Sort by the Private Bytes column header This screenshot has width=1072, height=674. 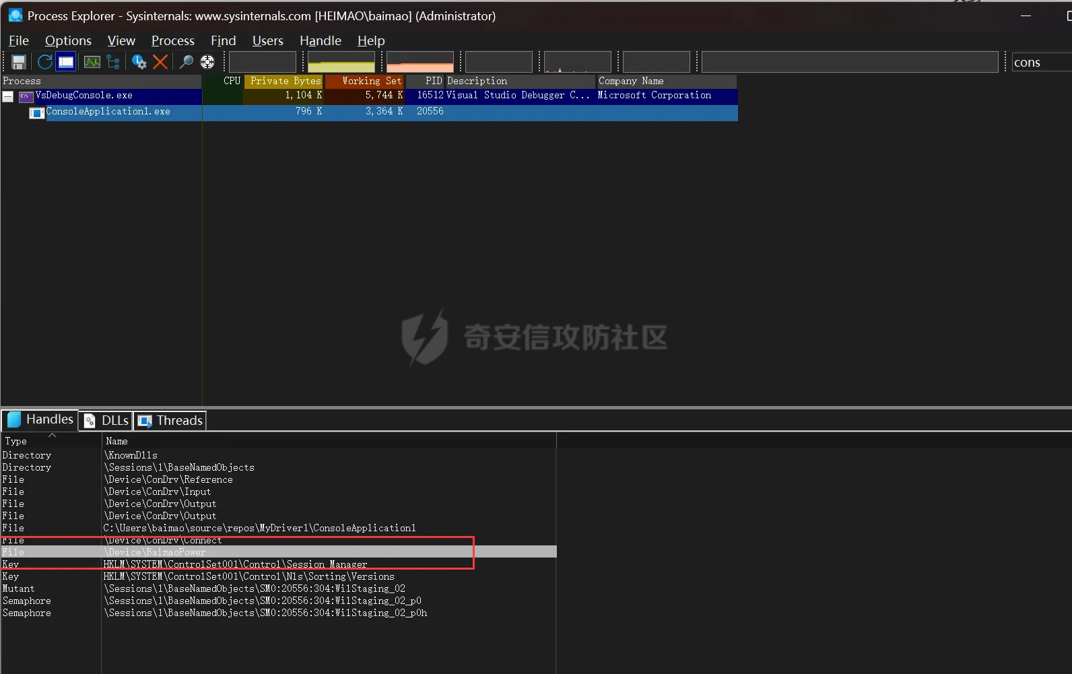[x=283, y=81]
